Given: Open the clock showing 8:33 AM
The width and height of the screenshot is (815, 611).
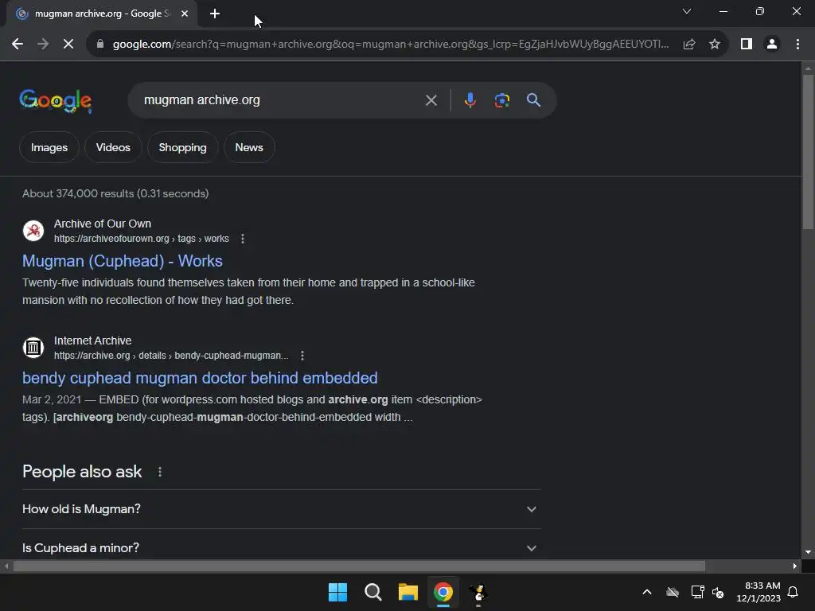Looking at the screenshot, I should pyautogui.click(x=758, y=592).
